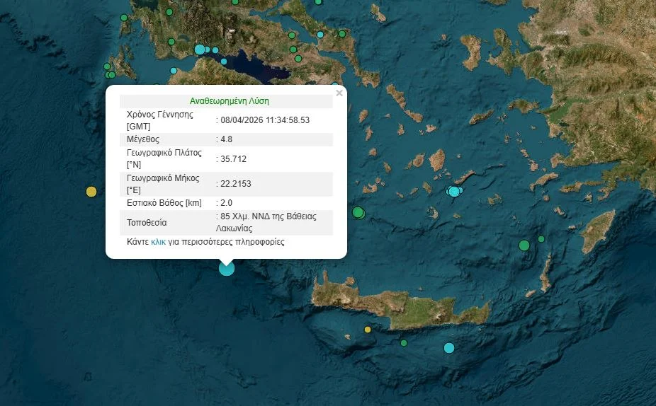Select the cyan marker cluster near Amorgos

[454, 191]
